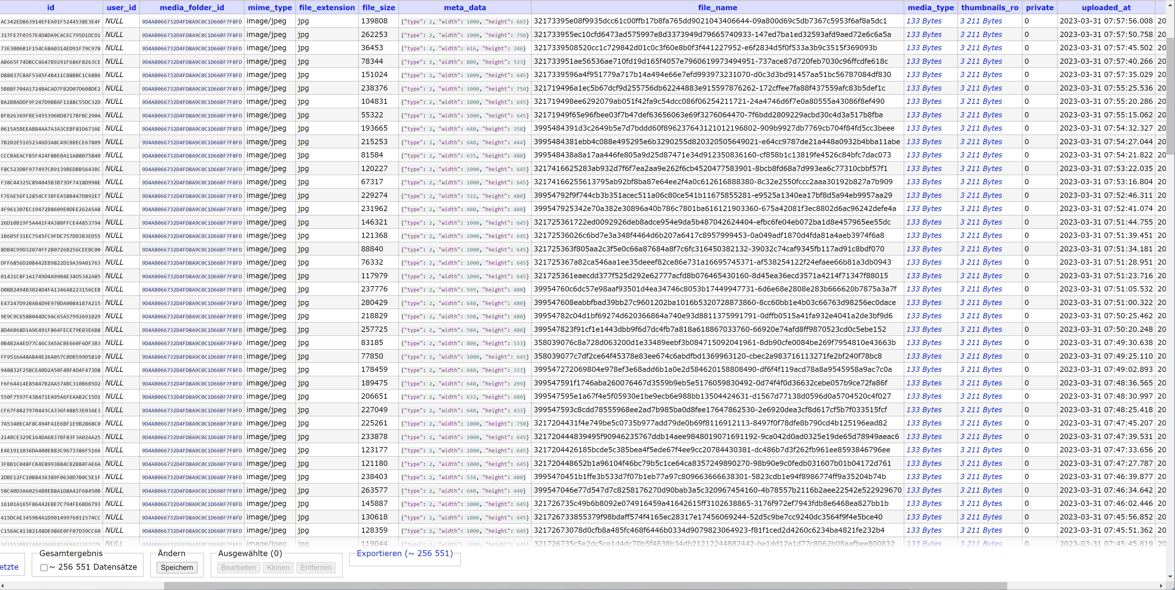The width and height of the screenshot is (1175, 590).
Task: Click the thumbnails_ro column header
Action: click(990, 7)
